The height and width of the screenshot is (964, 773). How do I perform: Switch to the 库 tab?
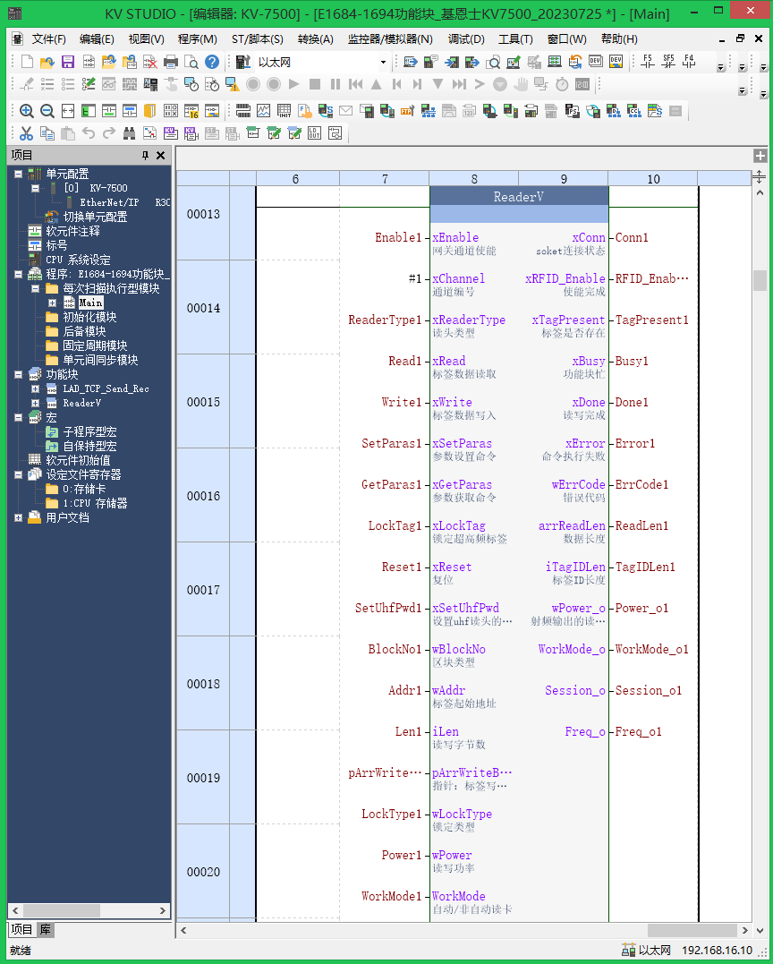pyautogui.click(x=45, y=930)
